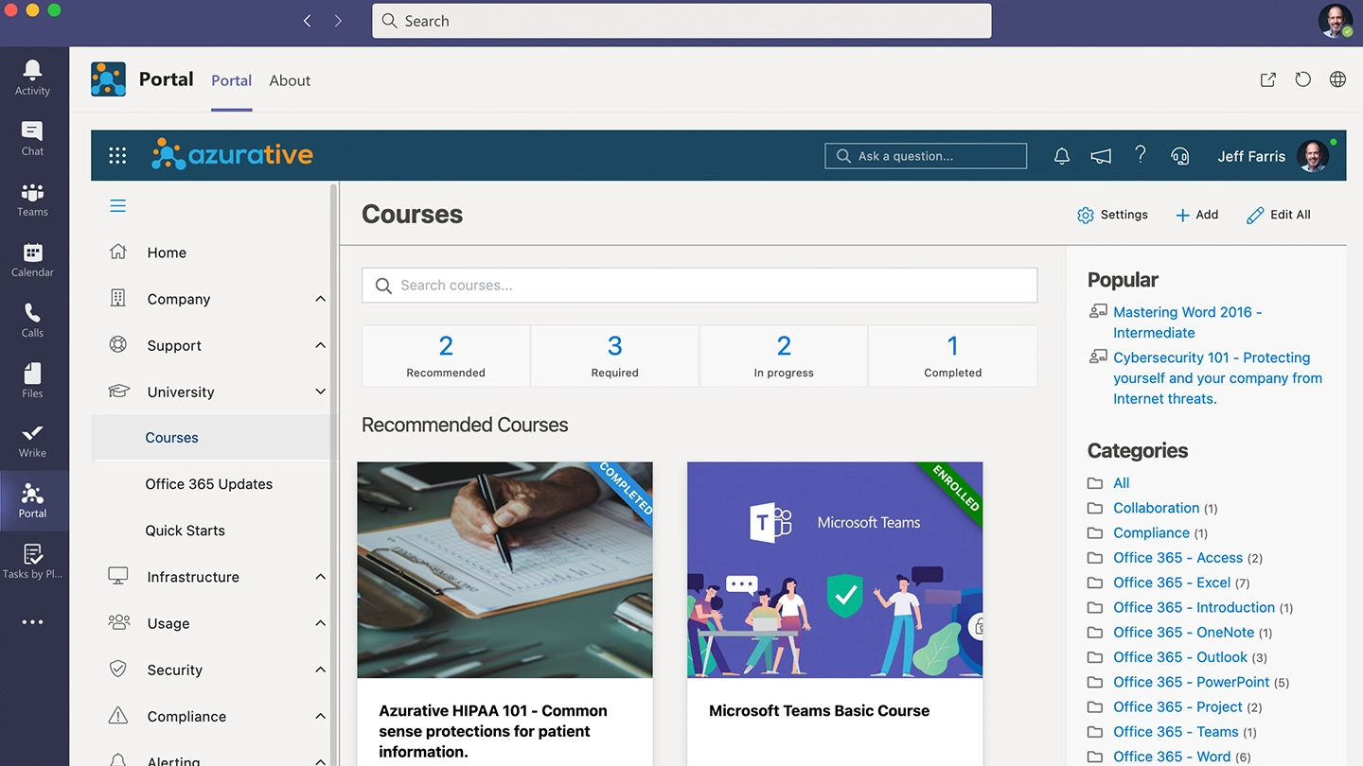Filter by Office 365 - Excel category
1363x766 pixels.
pyautogui.click(x=1172, y=583)
